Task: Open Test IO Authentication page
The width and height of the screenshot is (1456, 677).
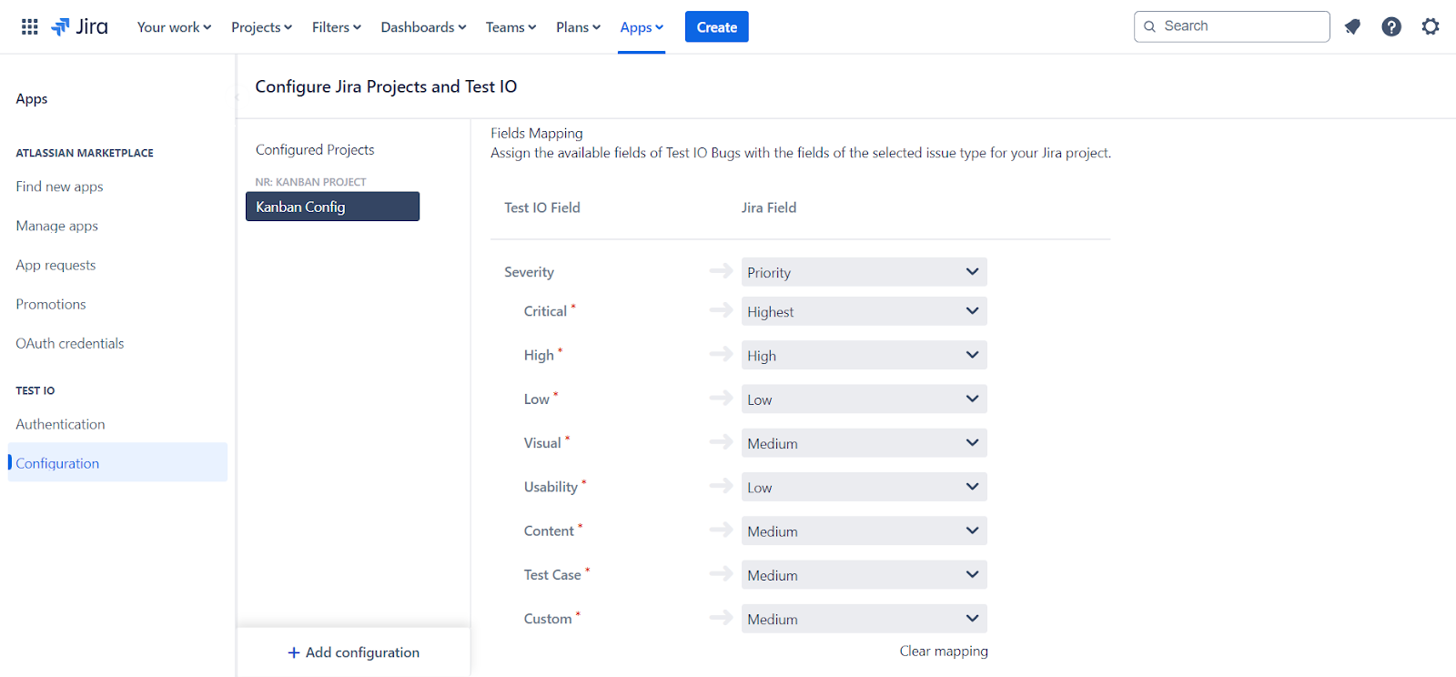Action: point(60,424)
